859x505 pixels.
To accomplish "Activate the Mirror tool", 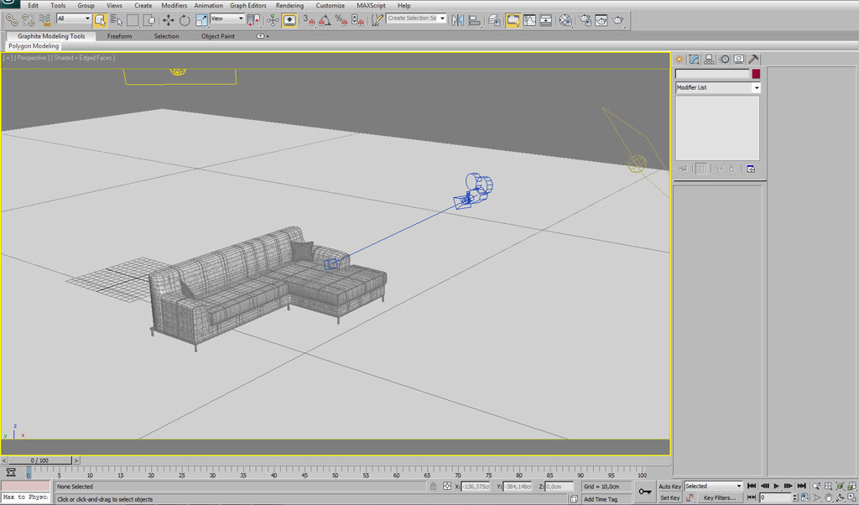I will (x=458, y=19).
